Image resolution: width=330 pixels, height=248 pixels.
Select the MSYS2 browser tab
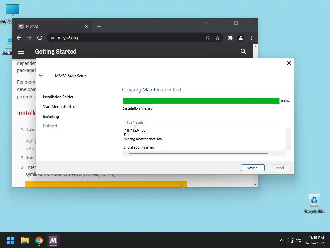coord(53,26)
